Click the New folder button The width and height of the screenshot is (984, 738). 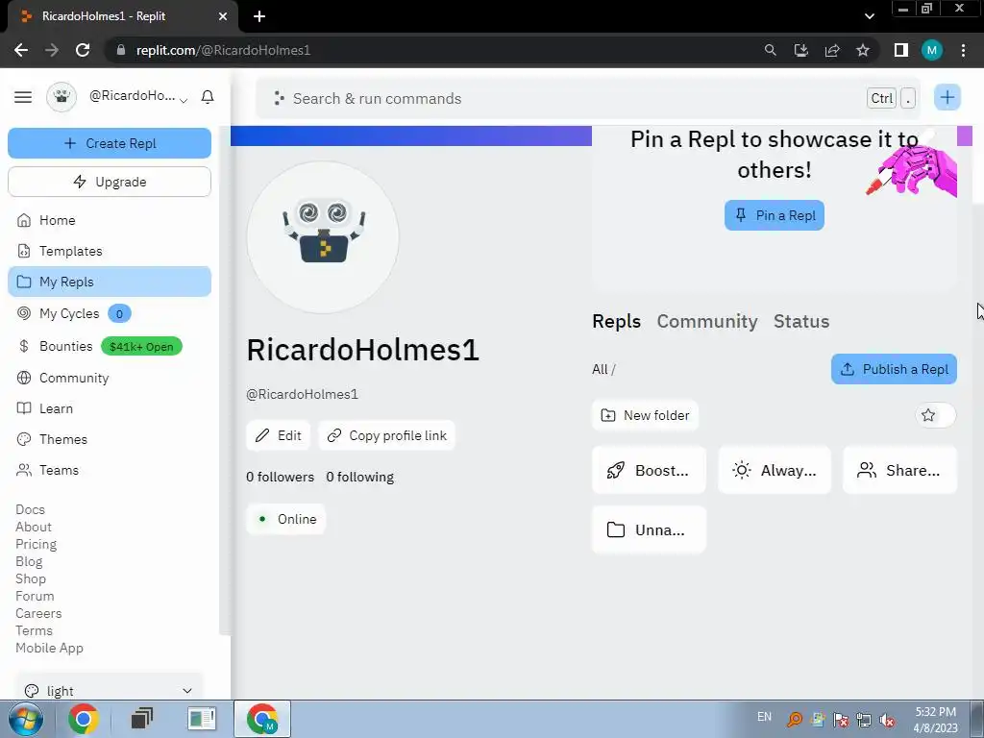pos(645,415)
